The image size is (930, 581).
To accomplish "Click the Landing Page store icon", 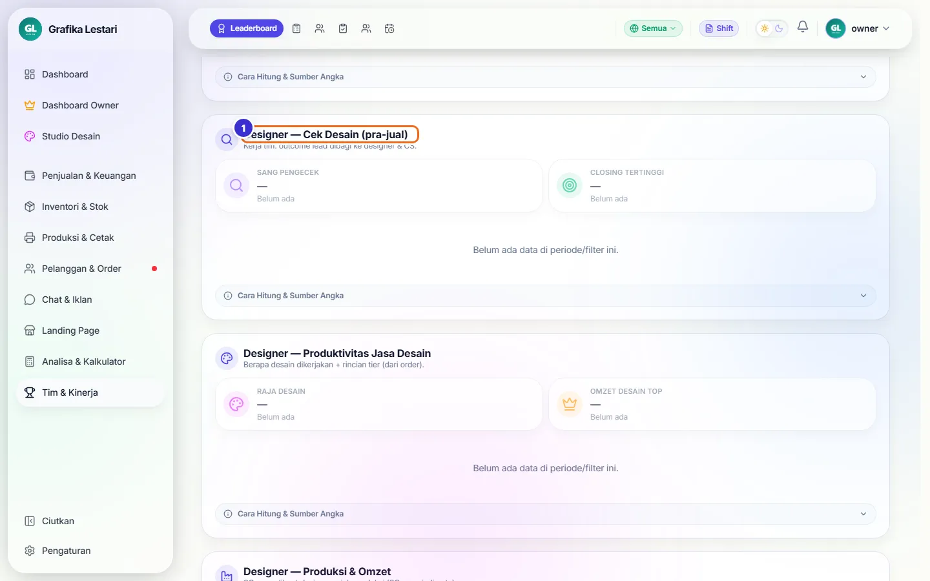I will coord(30,331).
